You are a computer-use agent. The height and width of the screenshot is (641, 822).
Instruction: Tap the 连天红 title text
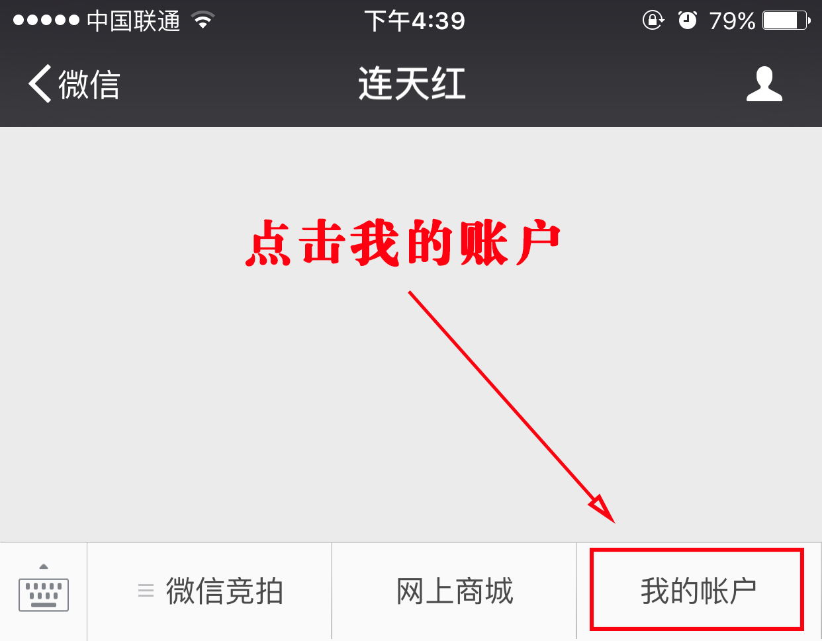point(412,84)
